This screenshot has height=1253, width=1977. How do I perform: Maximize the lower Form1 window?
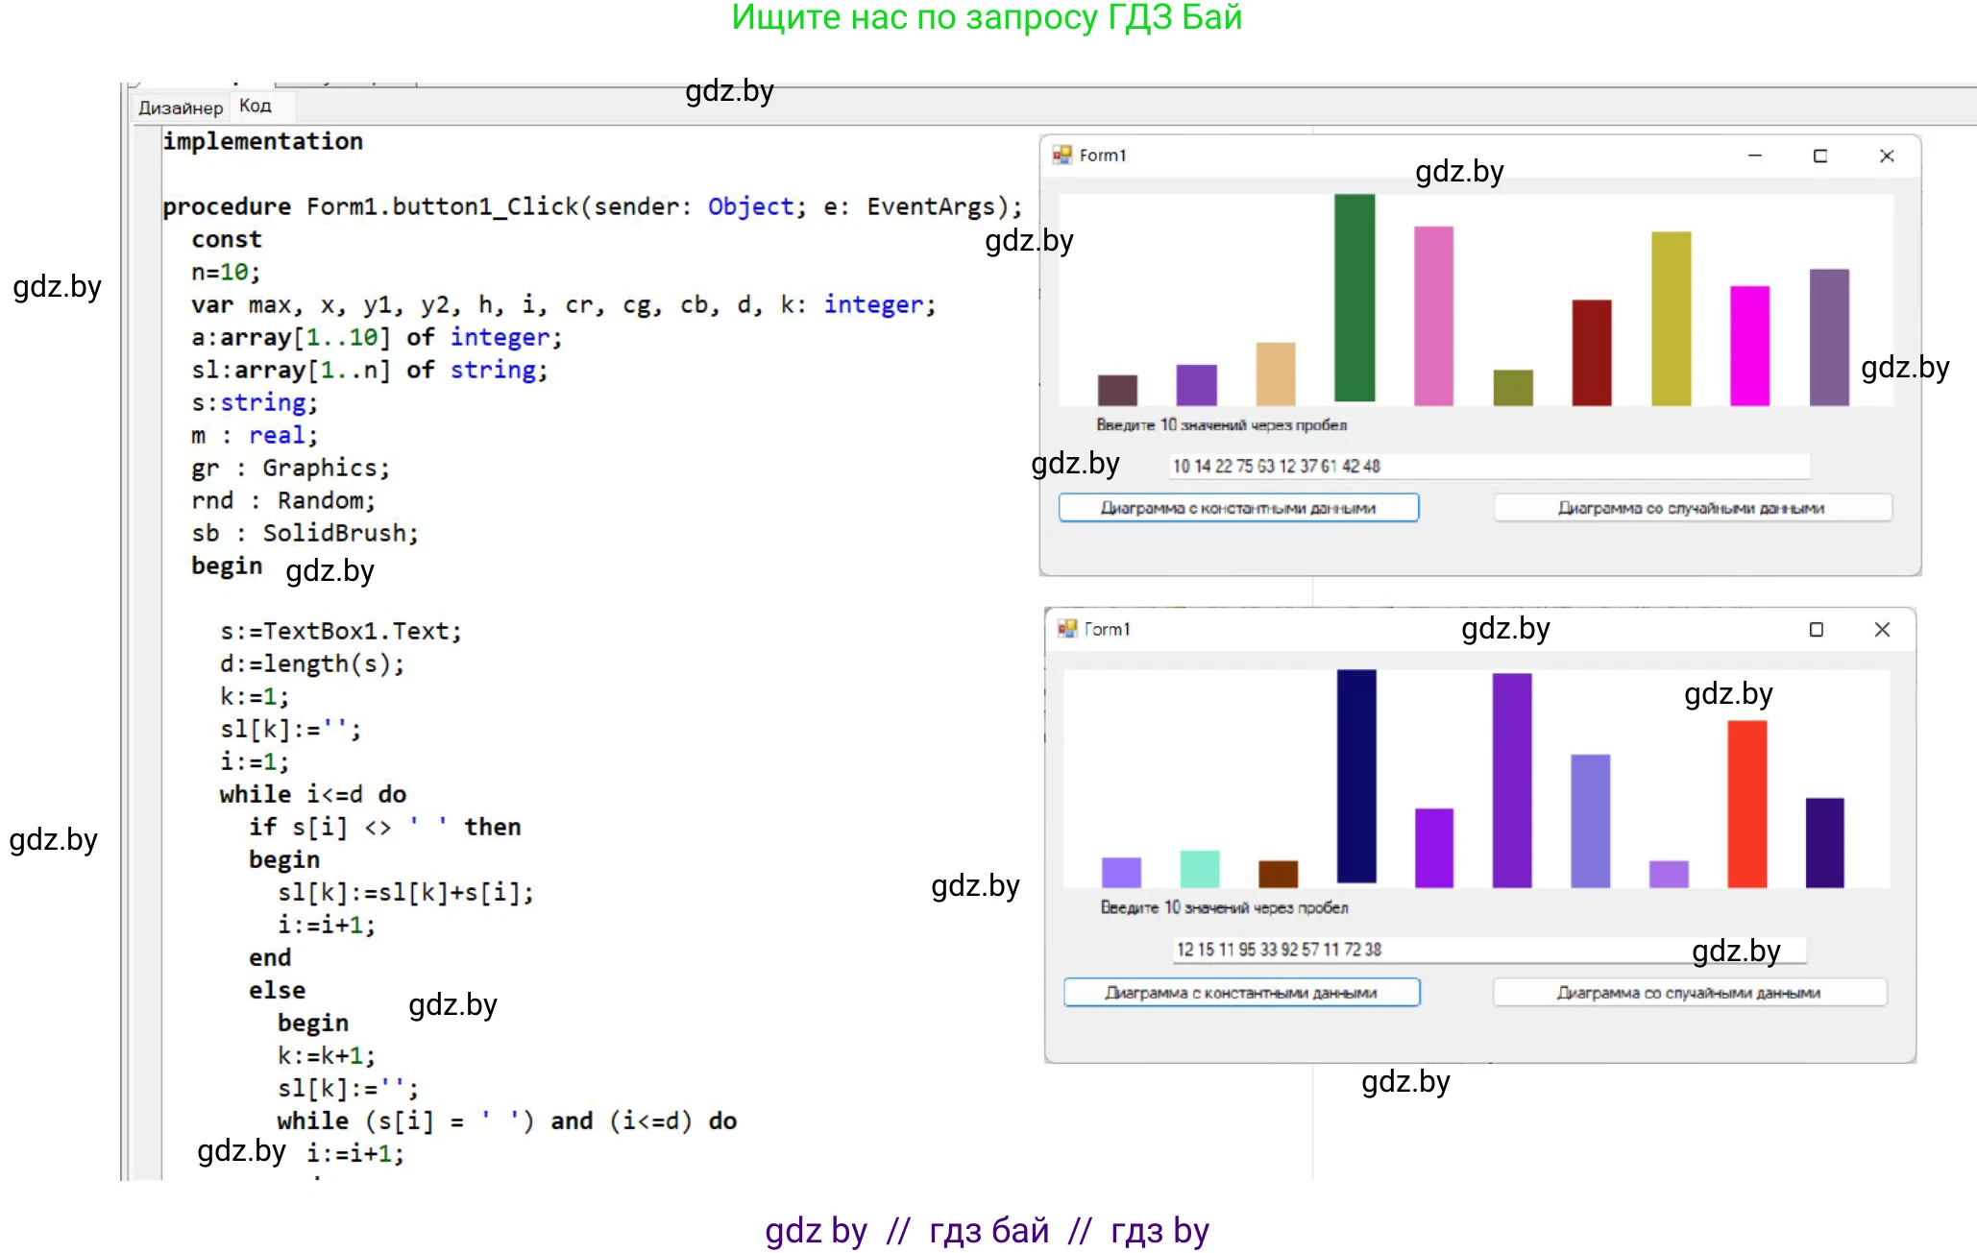(x=1816, y=630)
